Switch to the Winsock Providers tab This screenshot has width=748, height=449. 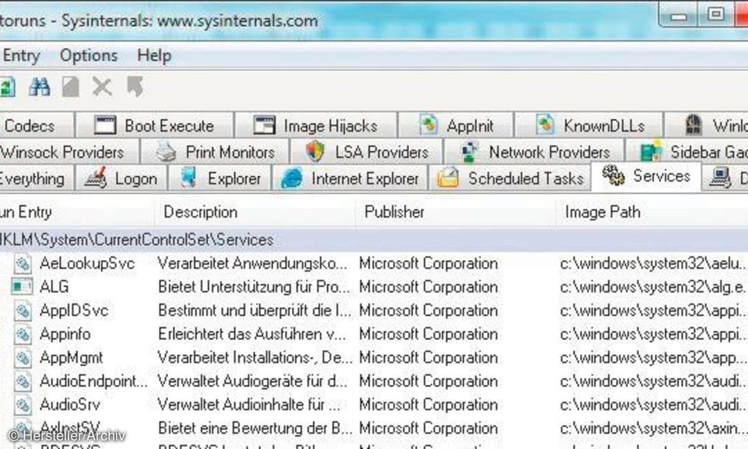[x=69, y=152]
